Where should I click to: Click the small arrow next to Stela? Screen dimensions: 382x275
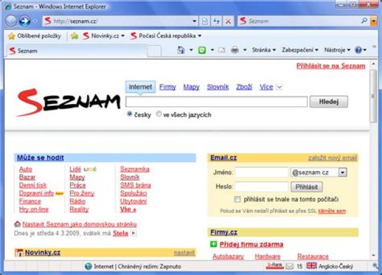click(133, 233)
